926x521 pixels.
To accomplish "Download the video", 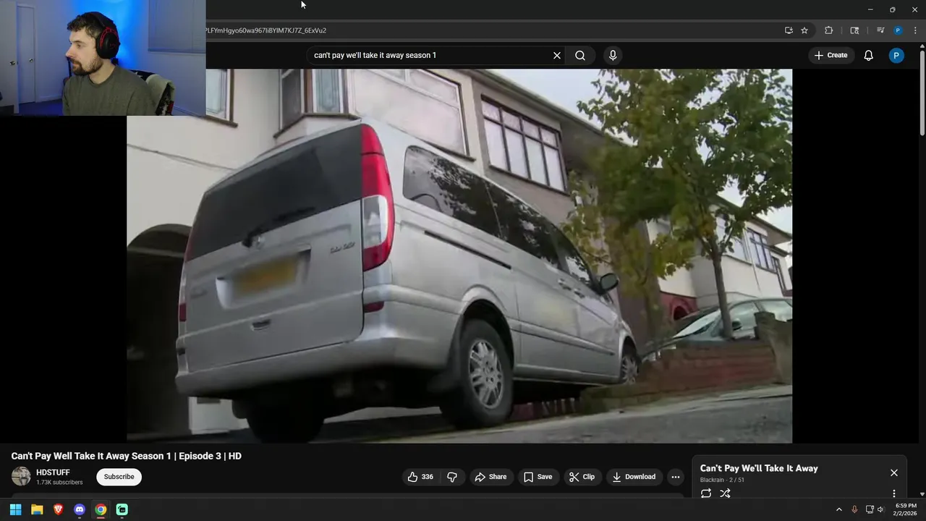I will pyautogui.click(x=634, y=477).
